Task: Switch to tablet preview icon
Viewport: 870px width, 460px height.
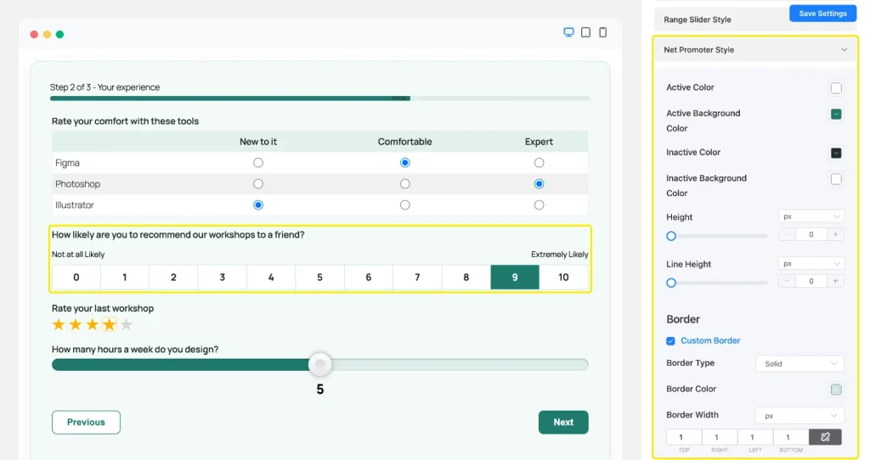Action: (585, 32)
